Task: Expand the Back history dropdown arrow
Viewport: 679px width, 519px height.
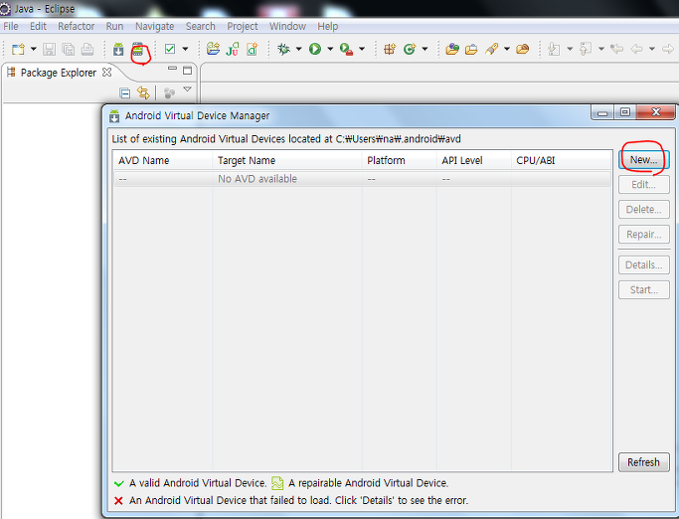Action: click(652, 49)
